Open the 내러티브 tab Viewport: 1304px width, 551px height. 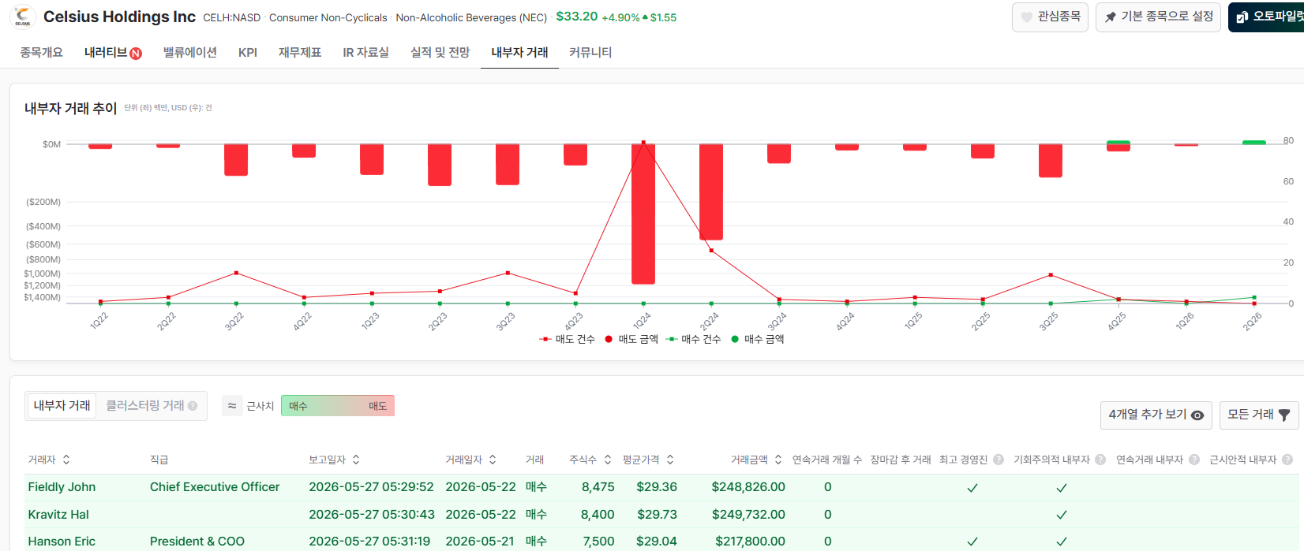pos(113,52)
